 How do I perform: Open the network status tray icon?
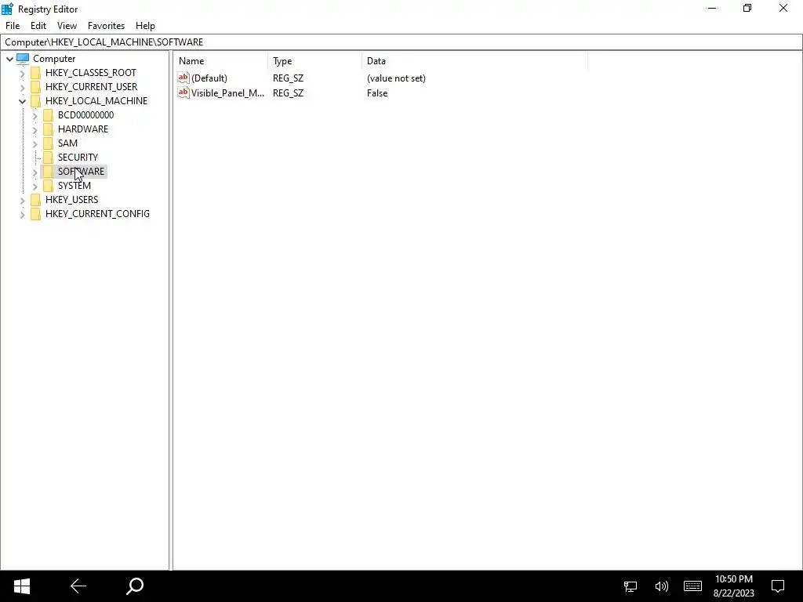coord(630,586)
